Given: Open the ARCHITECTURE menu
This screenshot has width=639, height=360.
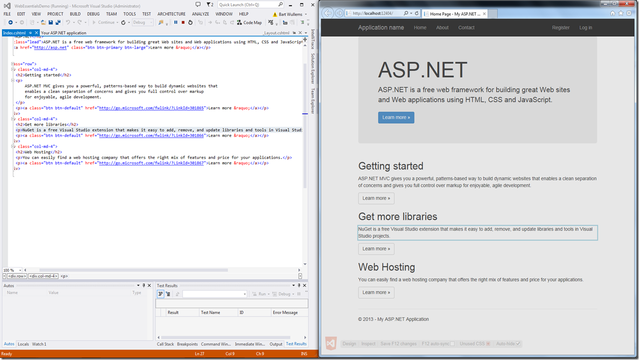Looking at the screenshot, I should [x=171, y=14].
